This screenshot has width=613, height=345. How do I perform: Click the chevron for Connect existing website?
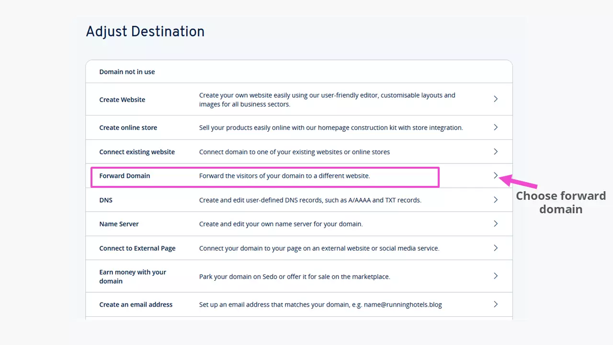click(x=496, y=151)
